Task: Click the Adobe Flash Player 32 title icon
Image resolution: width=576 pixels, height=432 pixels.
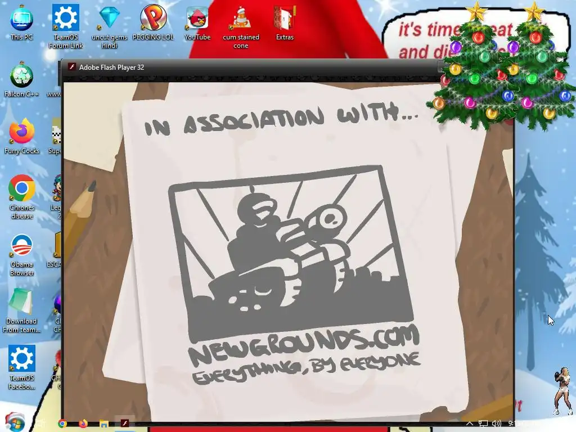Action: click(72, 67)
